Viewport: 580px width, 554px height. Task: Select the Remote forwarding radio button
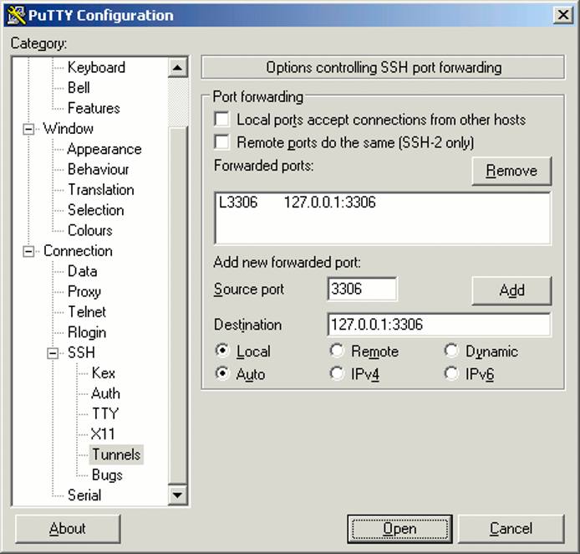click(x=337, y=351)
